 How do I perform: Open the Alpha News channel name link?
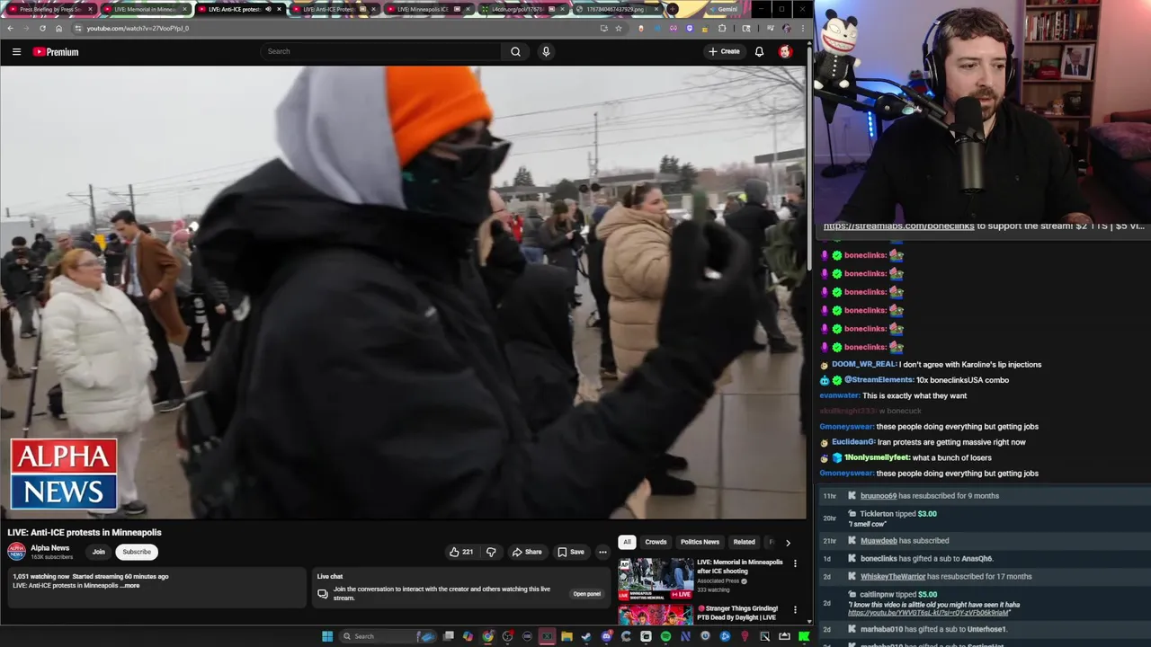(49, 547)
